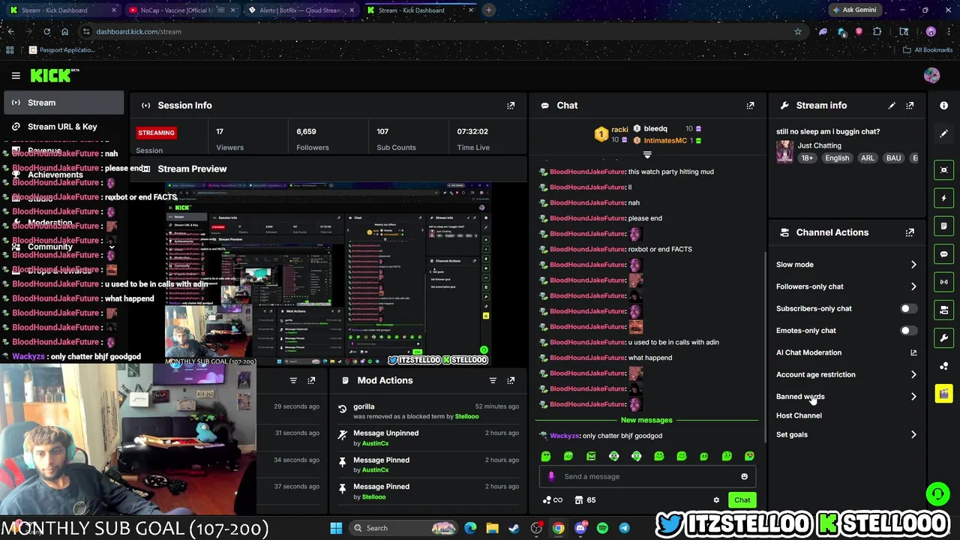
Task: Click the pencil icon in right sidebar
Action: 943,133
